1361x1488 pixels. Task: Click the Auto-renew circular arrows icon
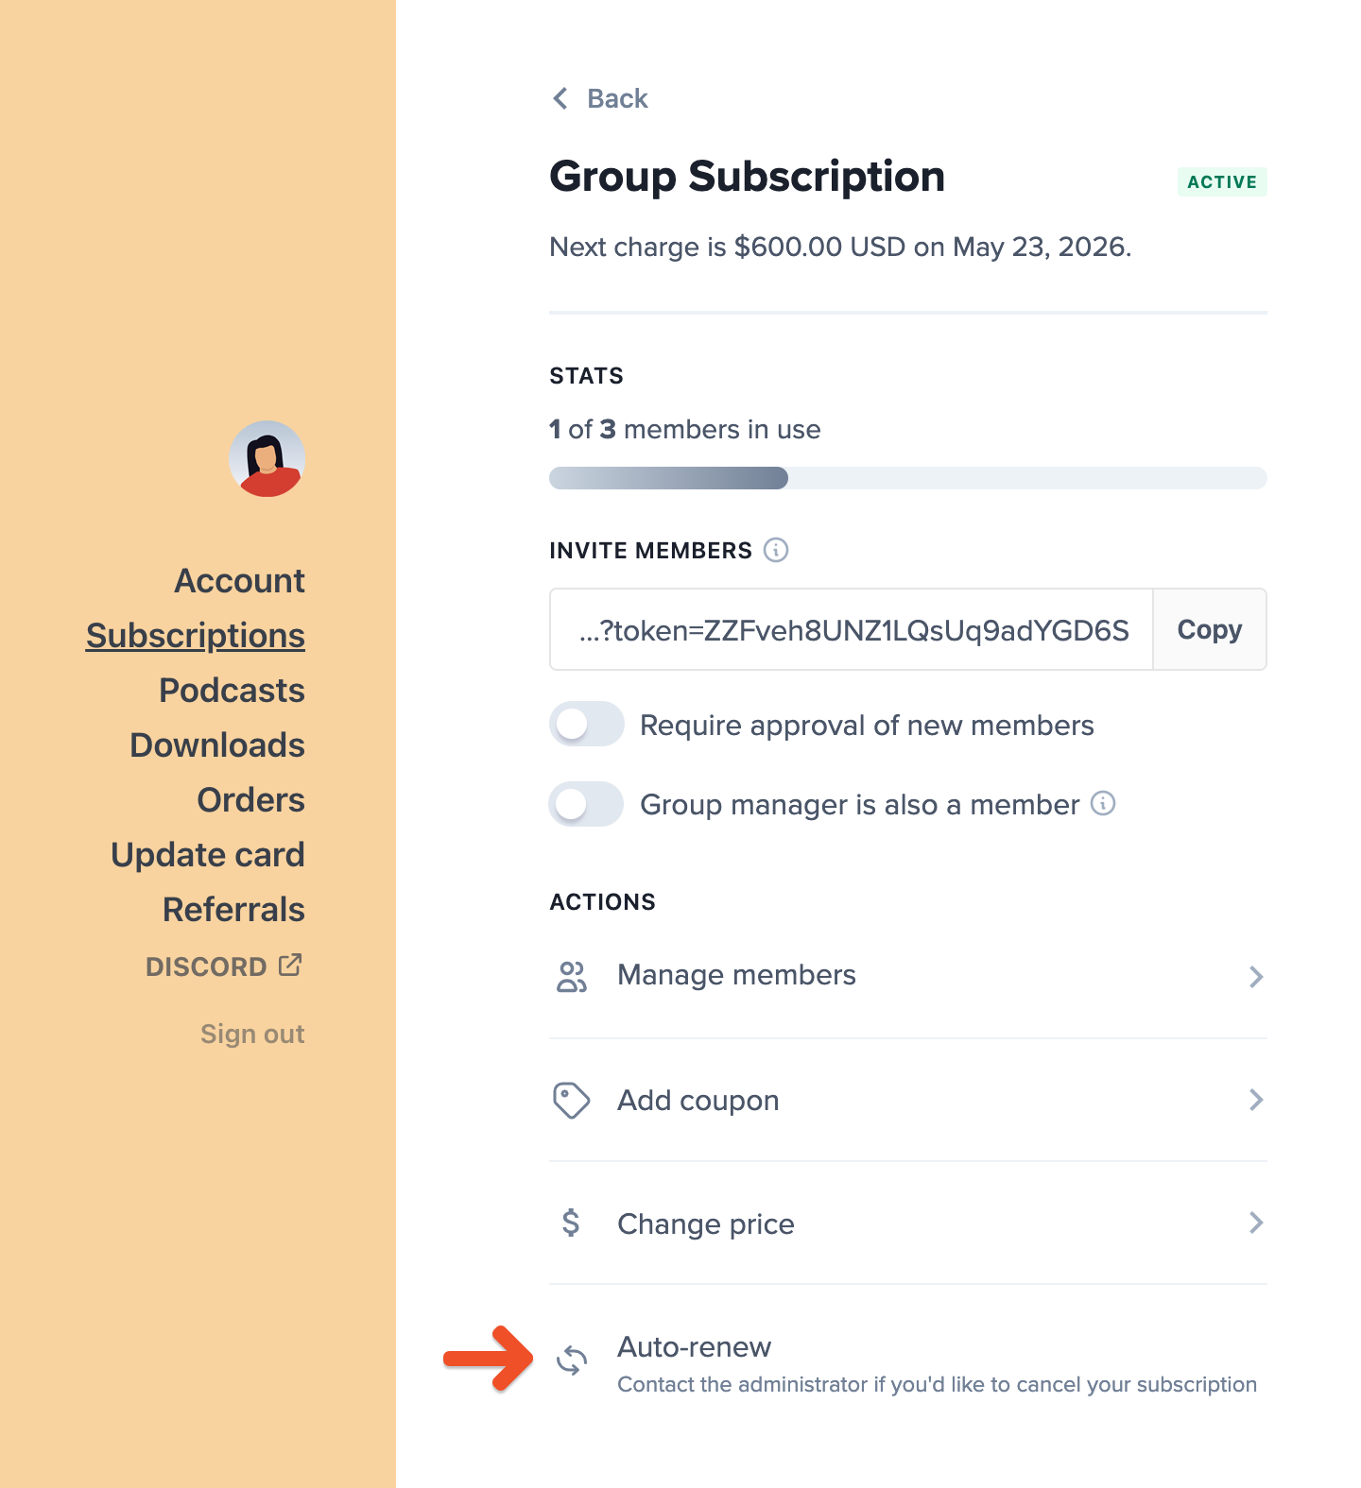pos(572,1360)
